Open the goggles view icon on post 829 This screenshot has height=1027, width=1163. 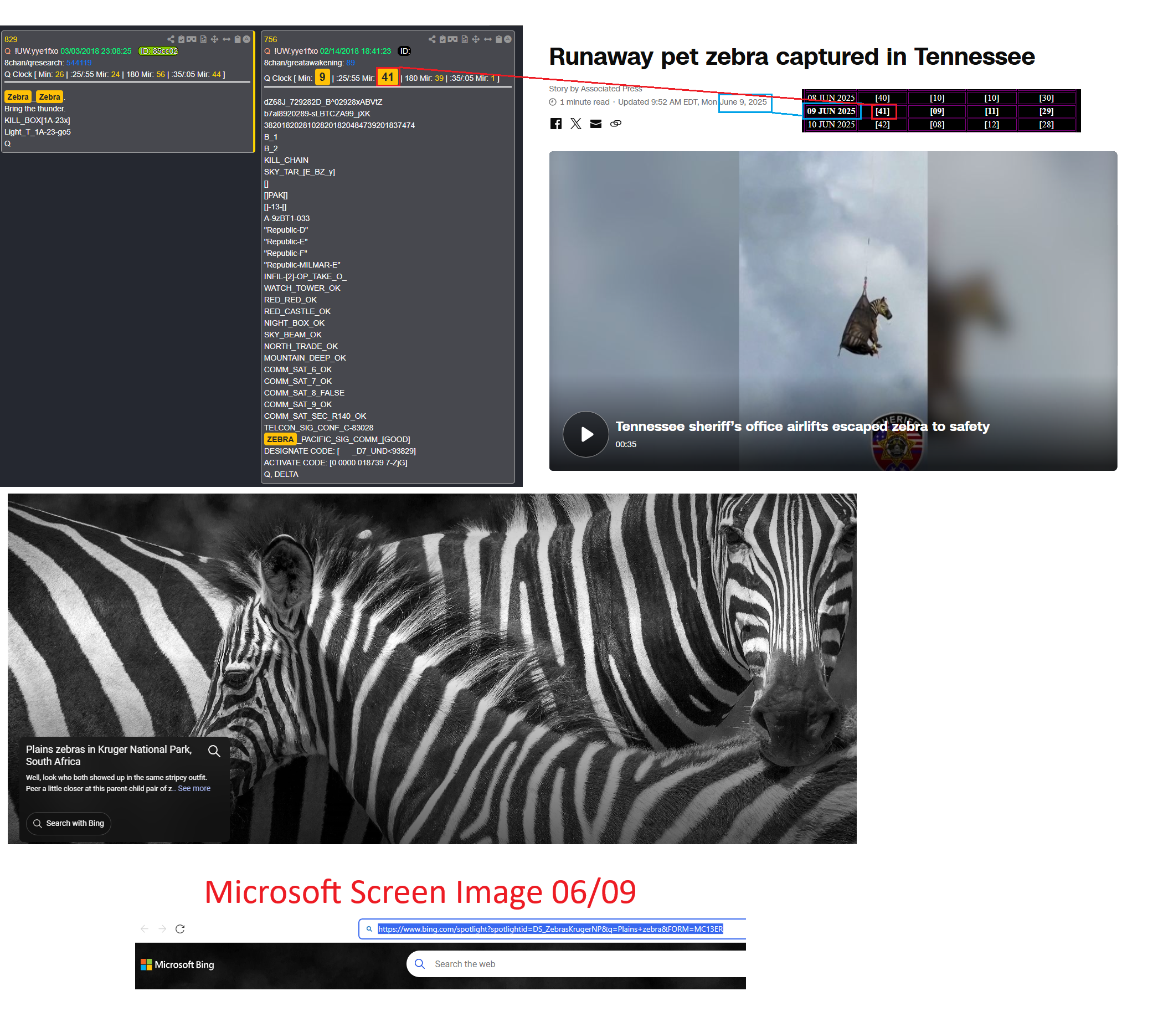coord(192,39)
